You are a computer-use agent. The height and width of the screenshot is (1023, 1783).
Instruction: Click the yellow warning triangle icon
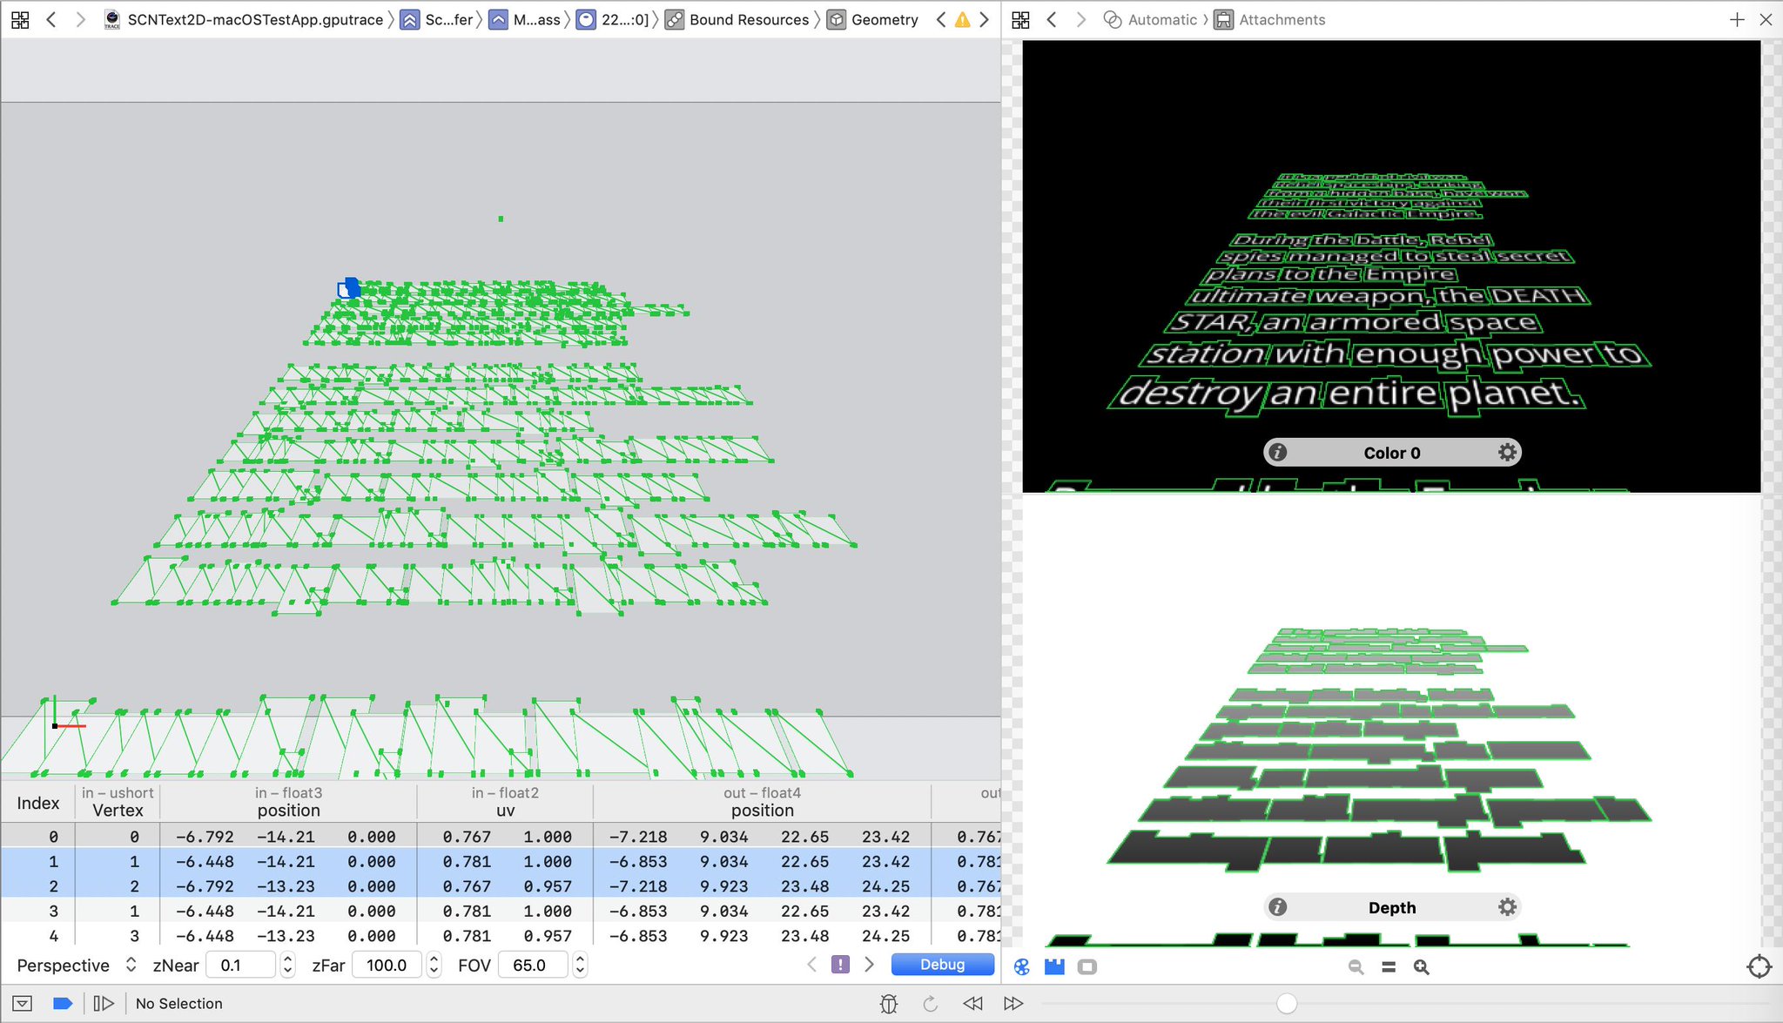[962, 19]
